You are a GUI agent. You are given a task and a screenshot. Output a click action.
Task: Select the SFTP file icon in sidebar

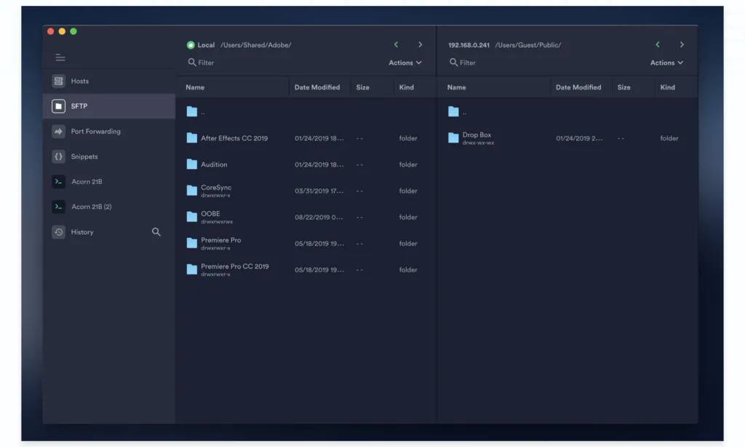click(x=58, y=106)
